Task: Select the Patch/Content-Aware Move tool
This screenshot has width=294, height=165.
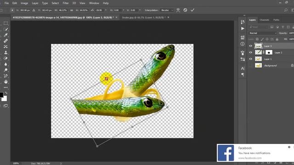Action: click(6, 47)
